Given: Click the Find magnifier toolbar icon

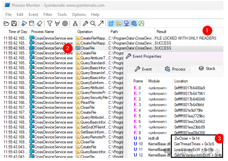Looking at the screenshot, I should [x=93, y=24].
